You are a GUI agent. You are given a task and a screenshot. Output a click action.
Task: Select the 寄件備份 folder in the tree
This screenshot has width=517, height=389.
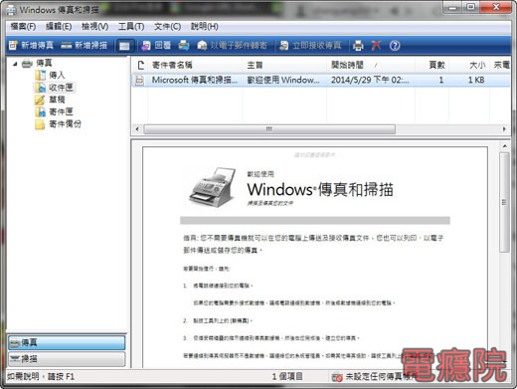pyautogui.click(x=65, y=124)
